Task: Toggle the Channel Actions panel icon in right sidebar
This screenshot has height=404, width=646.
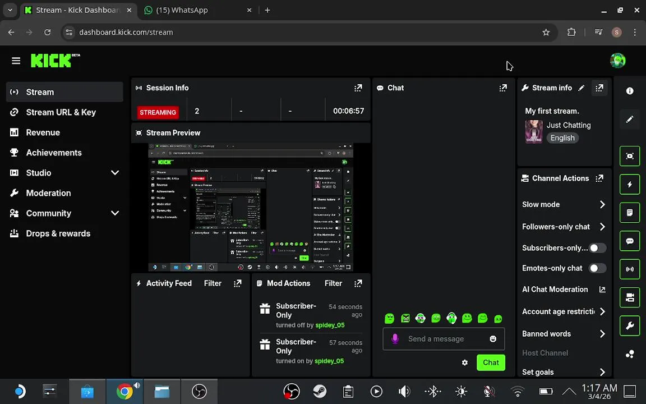Action: tap(630, 297)
